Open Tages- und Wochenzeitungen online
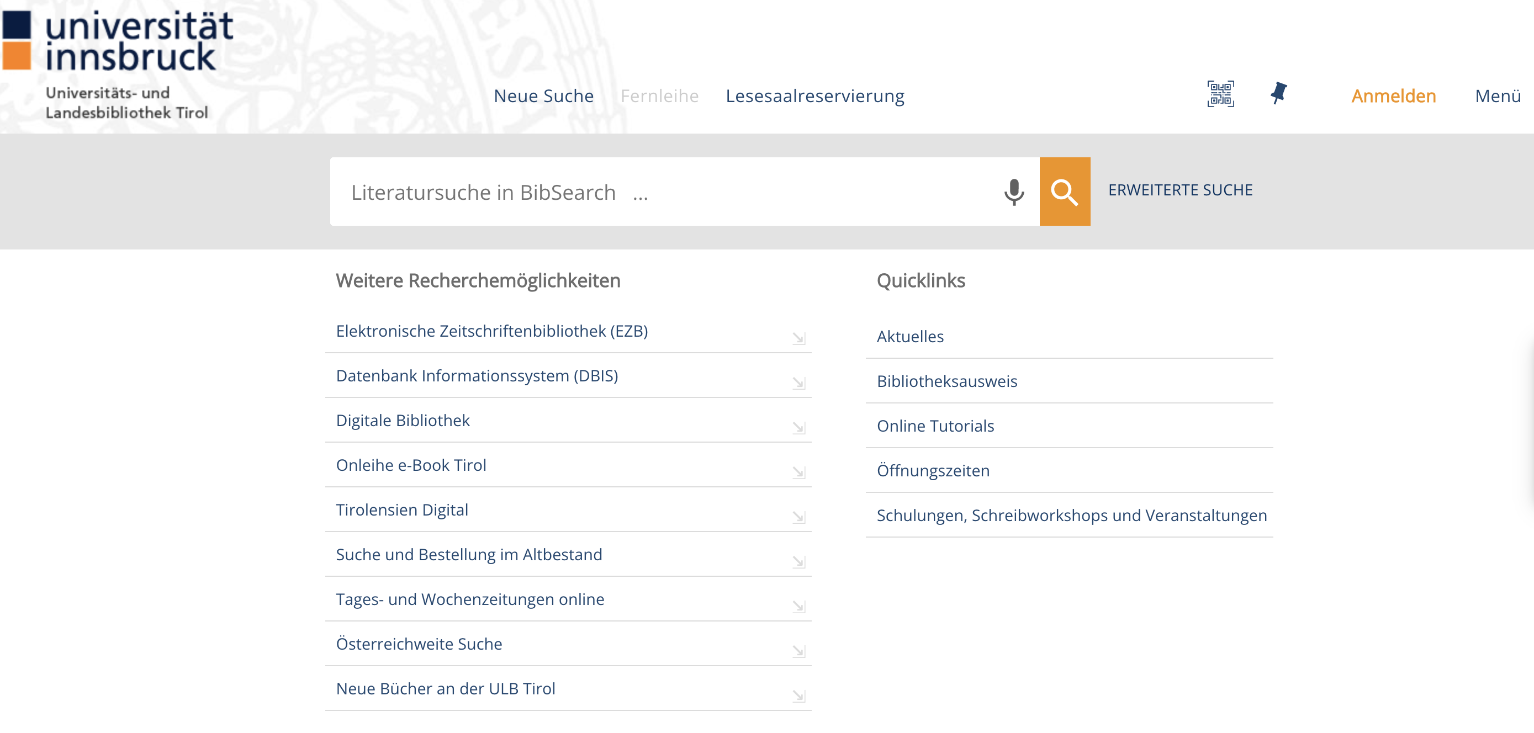 point(470,599)
